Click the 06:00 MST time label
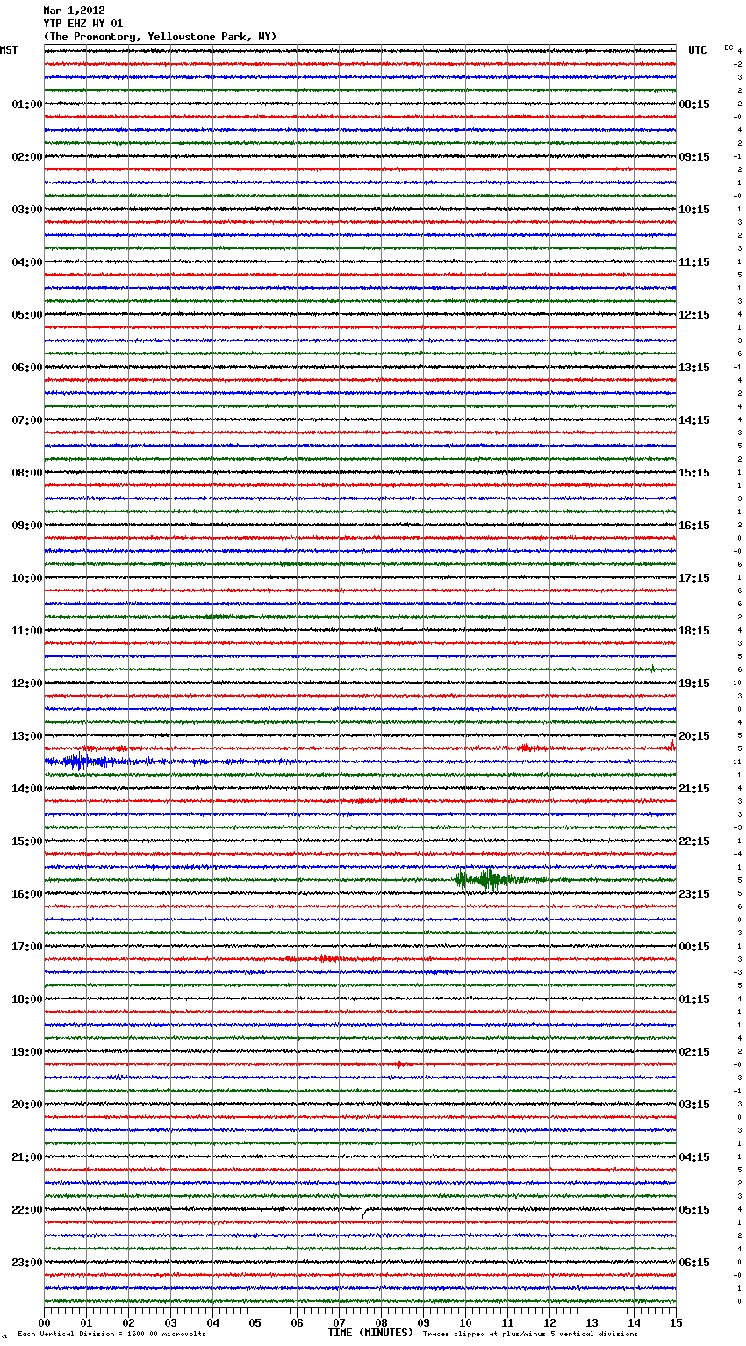This screenshot has width=746, height=1346. click(x=26, y=368)
